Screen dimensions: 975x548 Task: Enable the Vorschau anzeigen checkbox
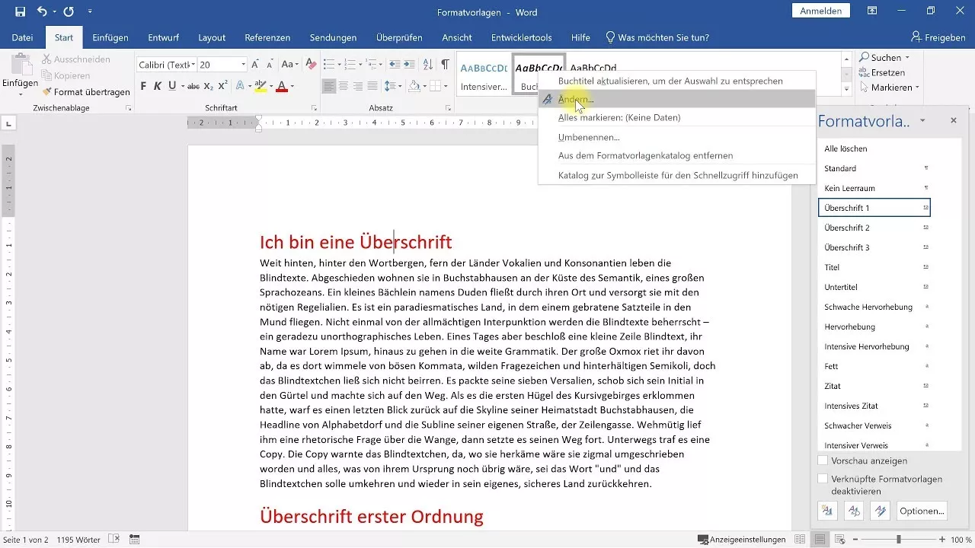point(825,460)
